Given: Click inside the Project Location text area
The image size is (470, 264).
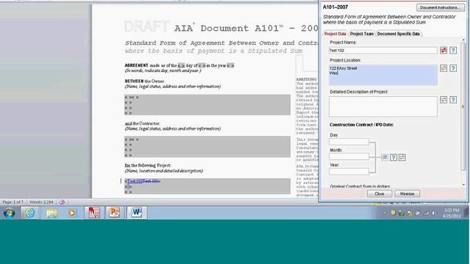Looking at the screenshot, I should click(x=383, y=75).
